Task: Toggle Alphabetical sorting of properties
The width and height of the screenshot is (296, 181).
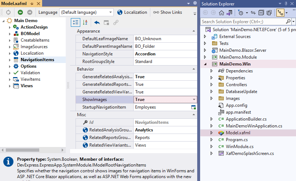Action: tap(85, 22)
